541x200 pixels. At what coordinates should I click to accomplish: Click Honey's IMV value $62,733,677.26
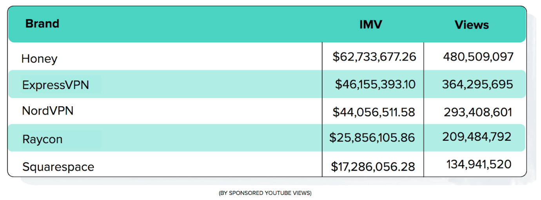pyautogui.click(x=374, y=57)
